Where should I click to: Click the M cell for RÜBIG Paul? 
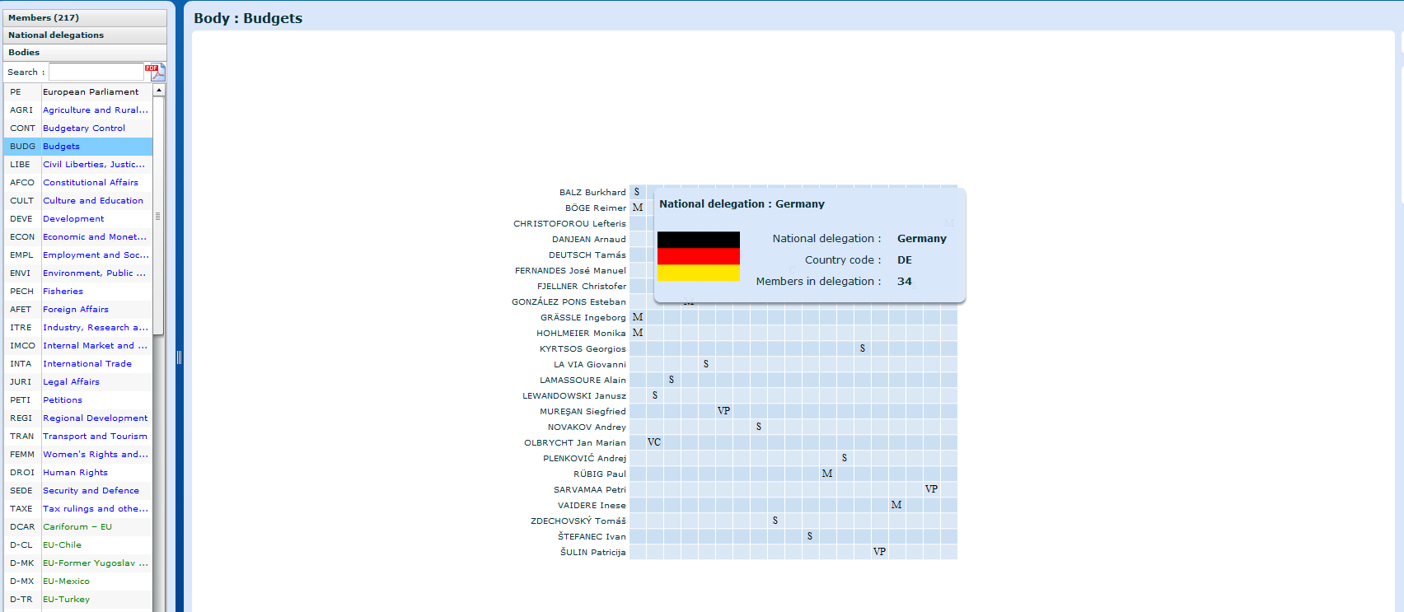827,474
